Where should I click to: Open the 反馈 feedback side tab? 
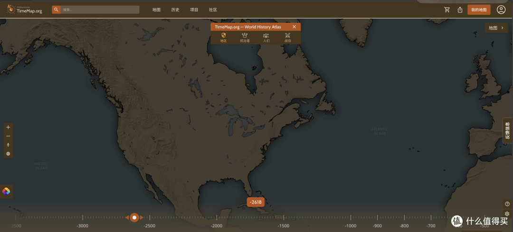(x=507, y=130)
